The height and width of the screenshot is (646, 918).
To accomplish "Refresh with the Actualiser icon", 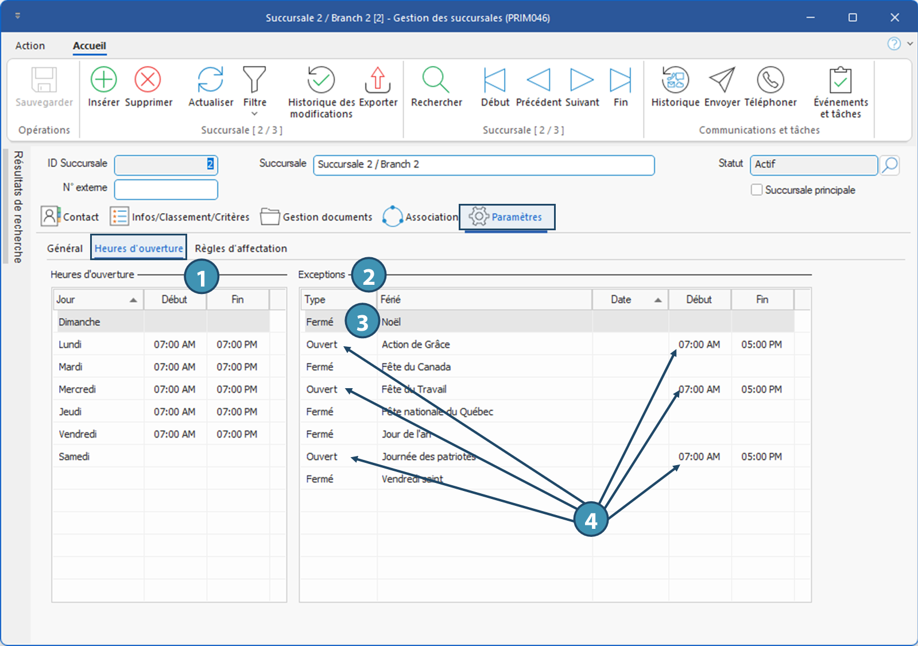I will 211,80.
